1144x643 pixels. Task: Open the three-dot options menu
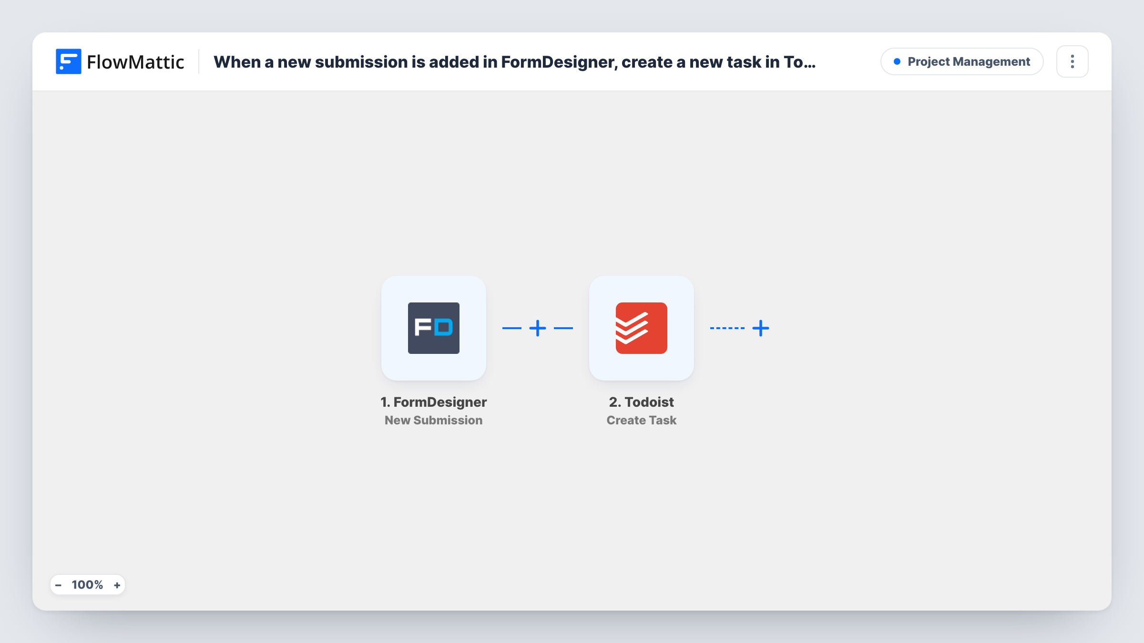1072,61
